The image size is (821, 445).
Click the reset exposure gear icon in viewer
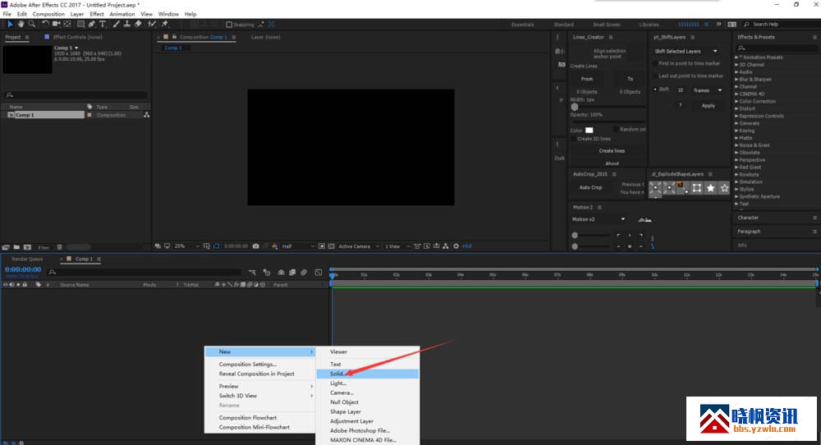point(456,246)
